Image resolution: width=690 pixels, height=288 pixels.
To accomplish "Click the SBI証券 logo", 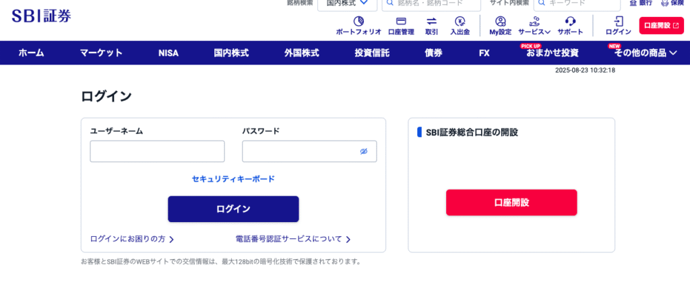I will pos(41,16).
